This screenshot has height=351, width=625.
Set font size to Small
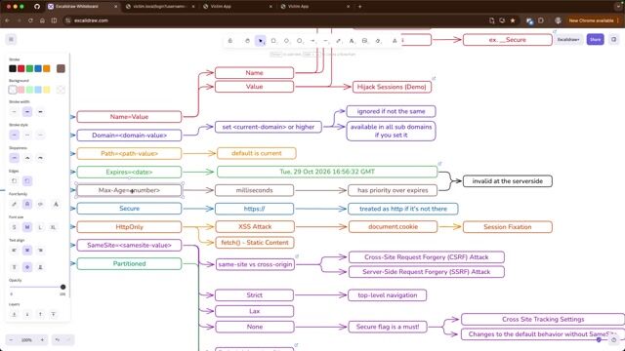[14, 227]
